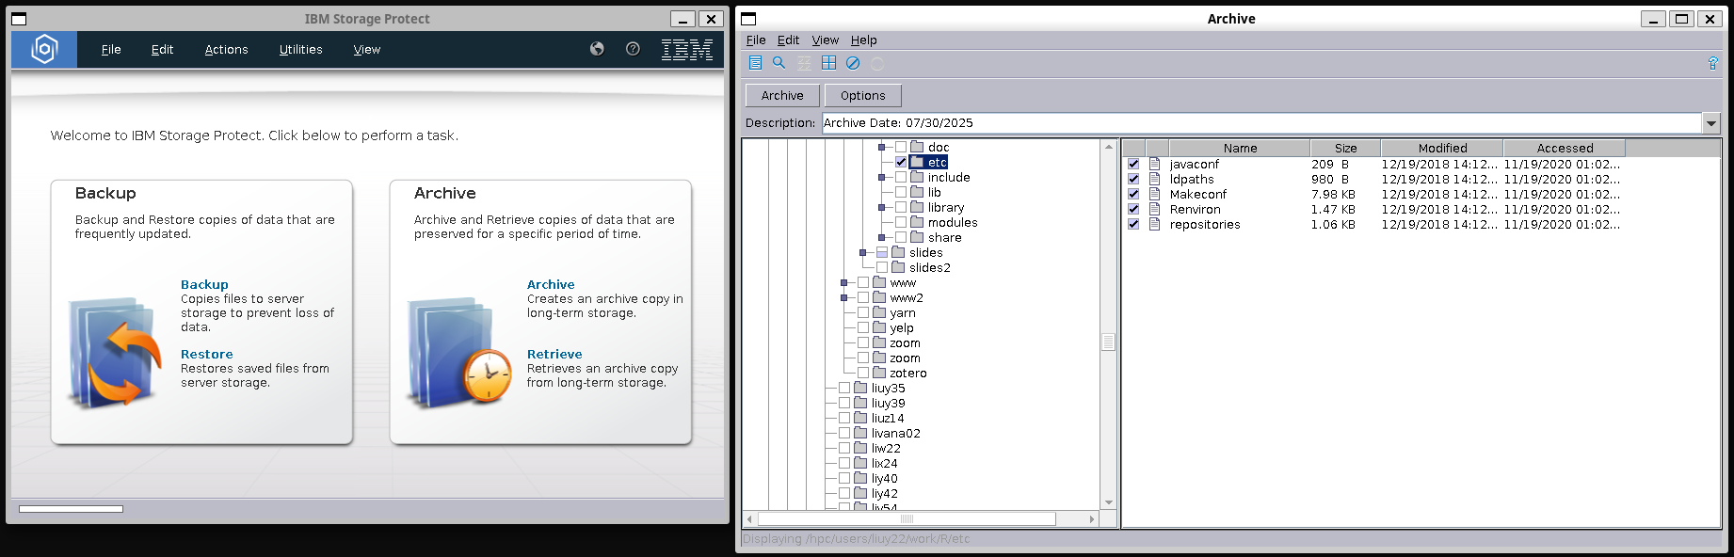Open the Edit menu in Archive window

click(788, 40)
